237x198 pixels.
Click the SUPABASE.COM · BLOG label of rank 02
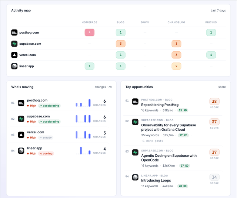(x=157, y=120)
